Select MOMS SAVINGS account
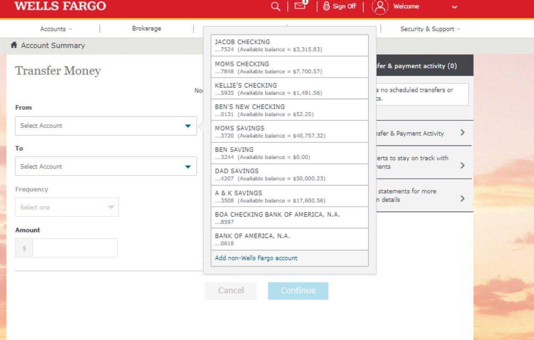The image size is (534, 340). 290,132
